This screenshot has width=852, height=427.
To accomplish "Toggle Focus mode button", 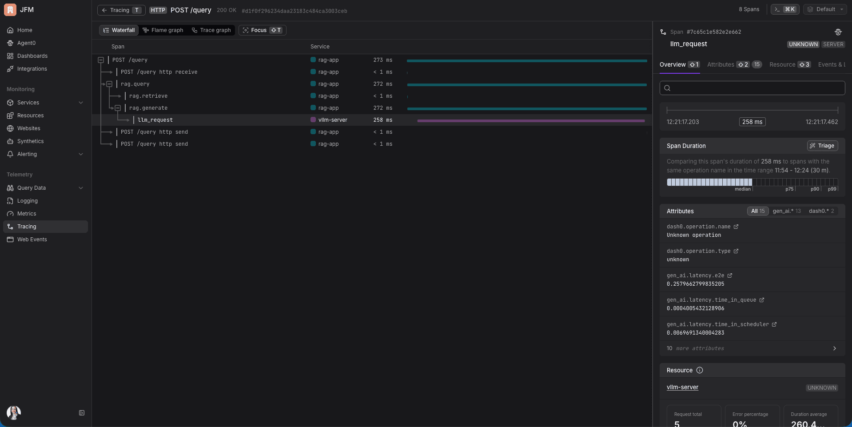I will [x=263, y=30].
